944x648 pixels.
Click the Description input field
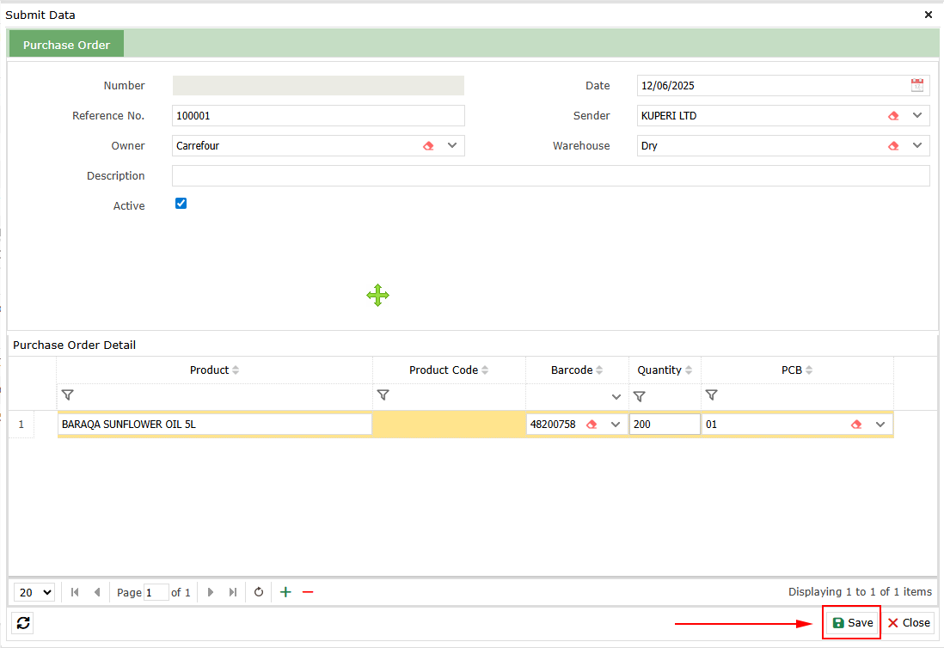[550, 176]
